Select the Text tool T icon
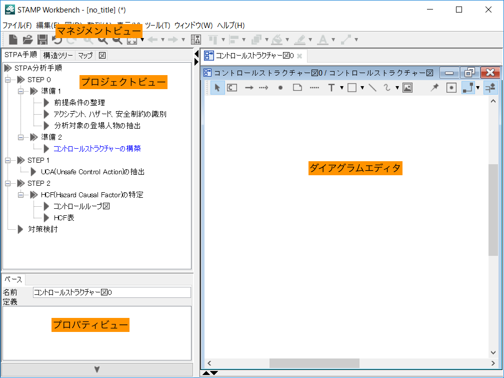Viewport: 504px width, 378px height. pos(331,88)
